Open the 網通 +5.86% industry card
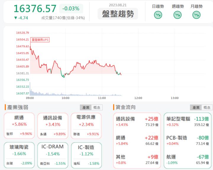The image size is (213, 170). click(19, 126)
